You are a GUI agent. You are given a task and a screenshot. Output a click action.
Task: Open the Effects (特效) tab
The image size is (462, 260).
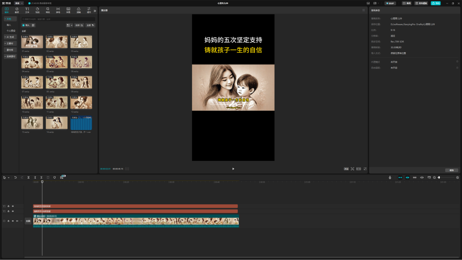48,10
